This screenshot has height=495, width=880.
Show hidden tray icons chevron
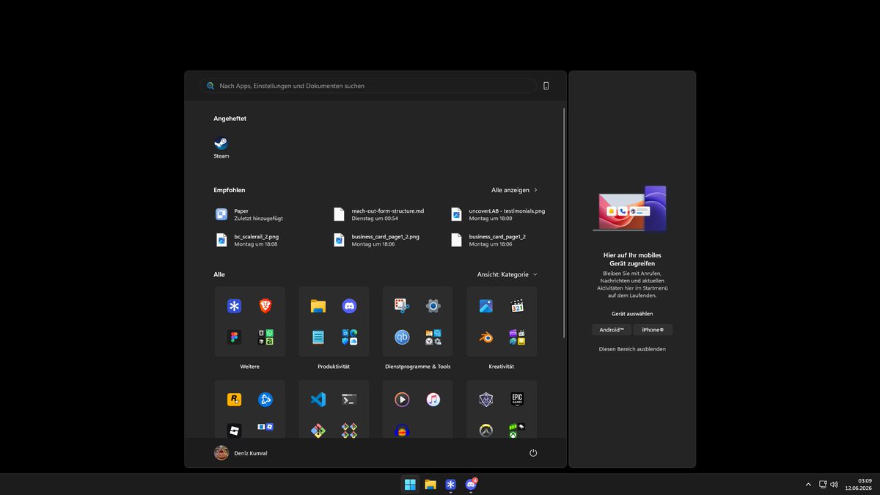pos(808,484)
